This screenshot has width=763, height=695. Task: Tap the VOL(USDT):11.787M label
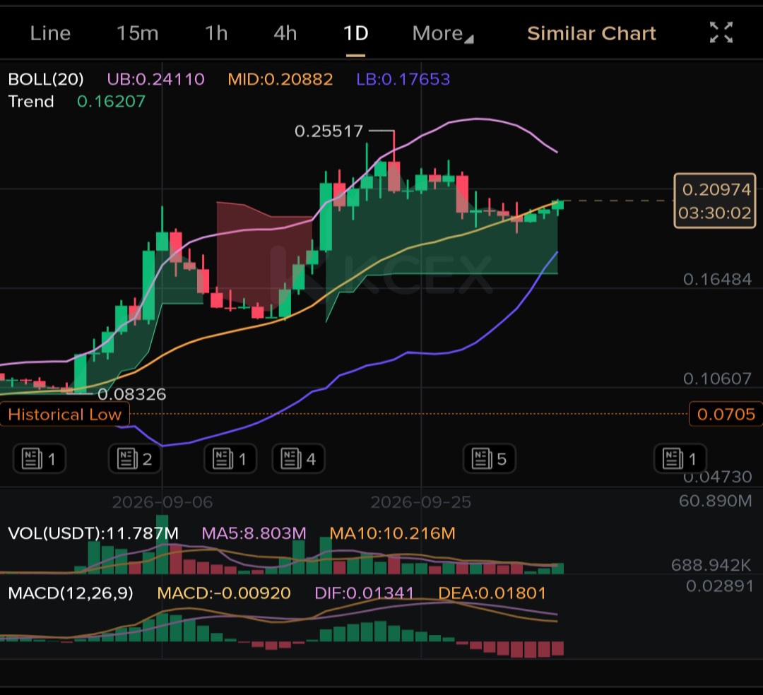point(93,533)
